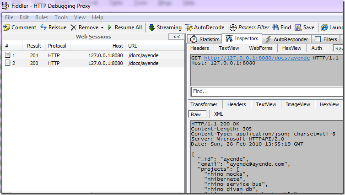Open the WebForms inspector tab

(261, 48)
